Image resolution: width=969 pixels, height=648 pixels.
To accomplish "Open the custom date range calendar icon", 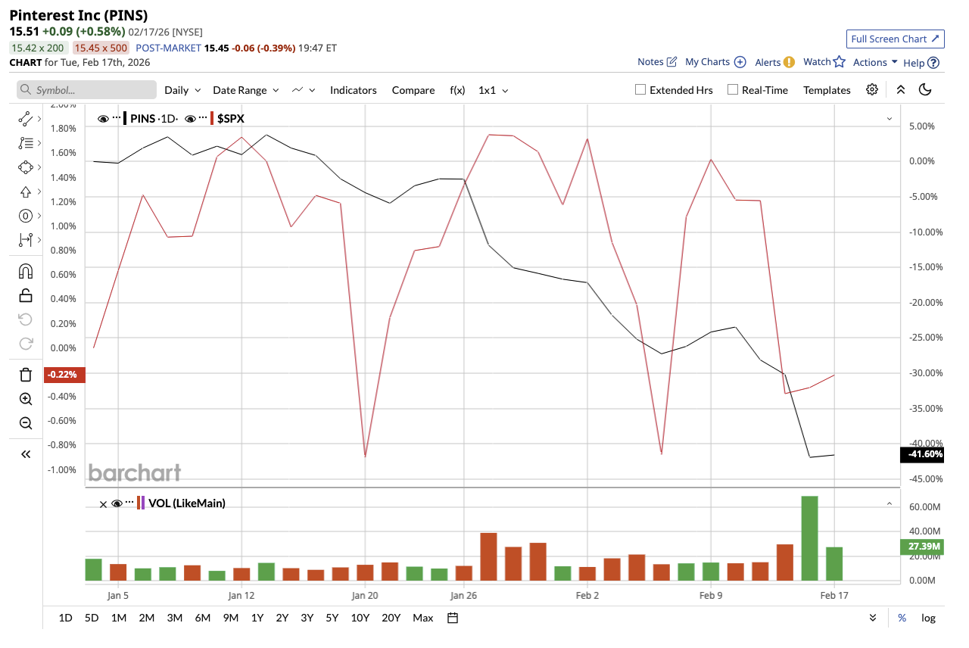I will pyautogui.click(x=451, y=618).
